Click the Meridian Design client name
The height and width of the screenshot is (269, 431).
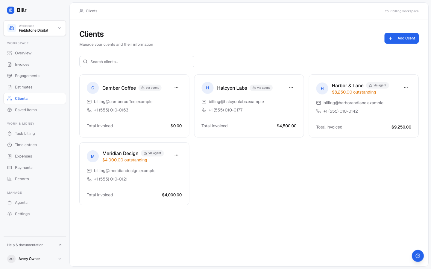click(x=120, y=153)
